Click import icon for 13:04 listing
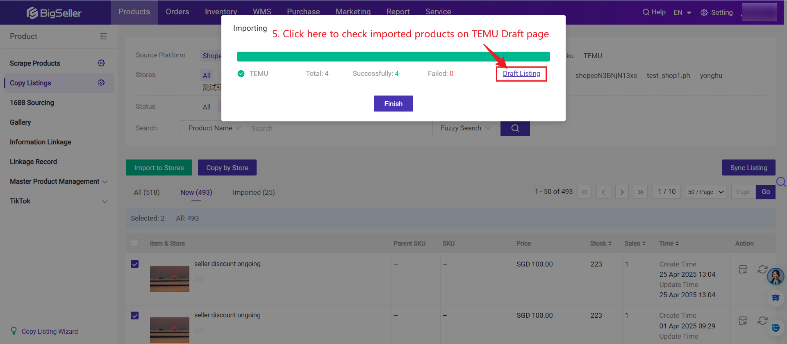Image resolution: width=787 pixels, height=344 pixels. click(743, 269)
